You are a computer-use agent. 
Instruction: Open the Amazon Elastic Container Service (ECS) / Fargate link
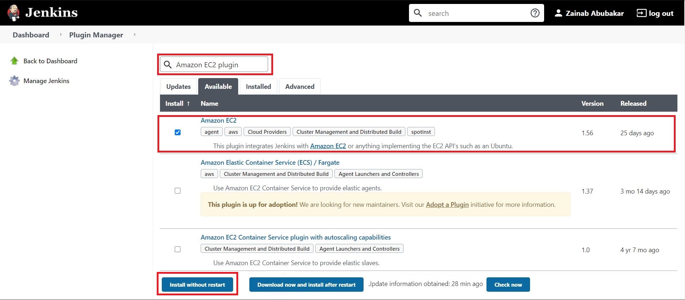point(270,163)
